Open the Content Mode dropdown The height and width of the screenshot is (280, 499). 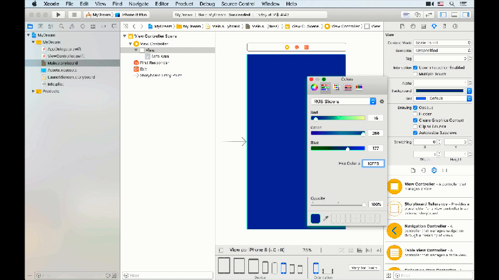click(442, 43)
